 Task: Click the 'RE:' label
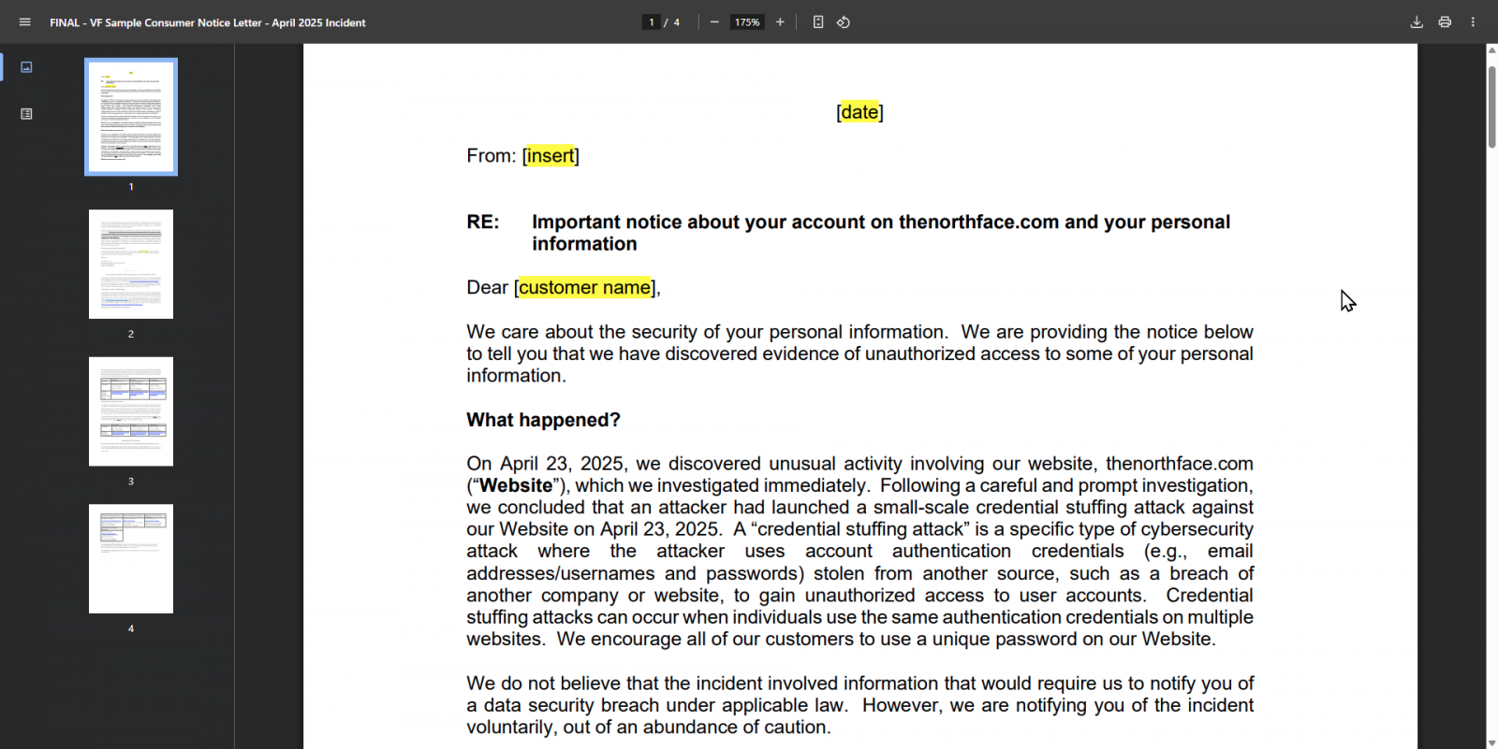483,223
